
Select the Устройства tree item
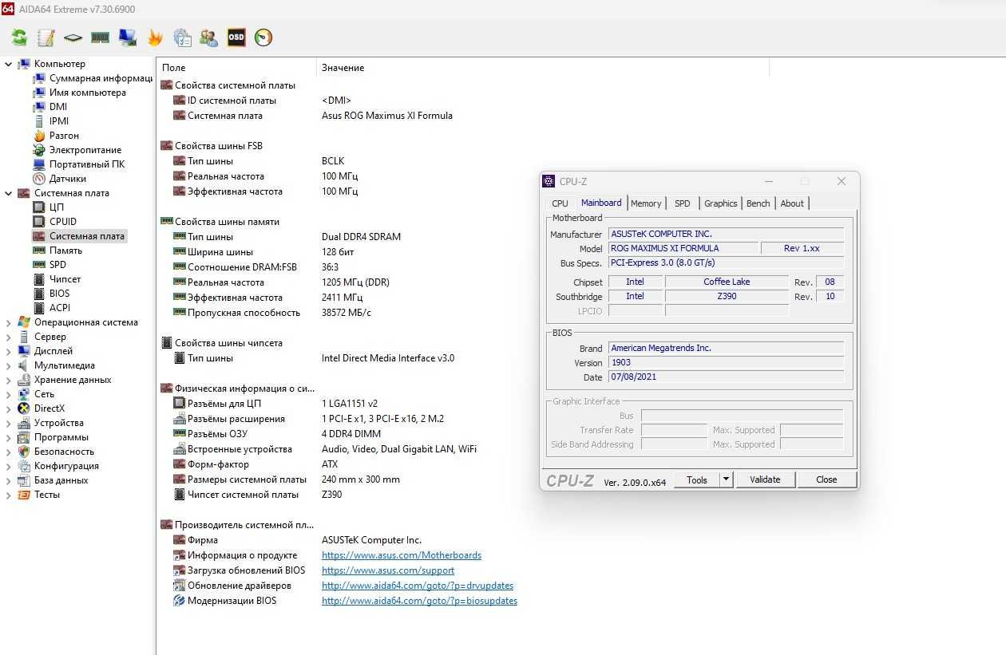click(58, 423)
